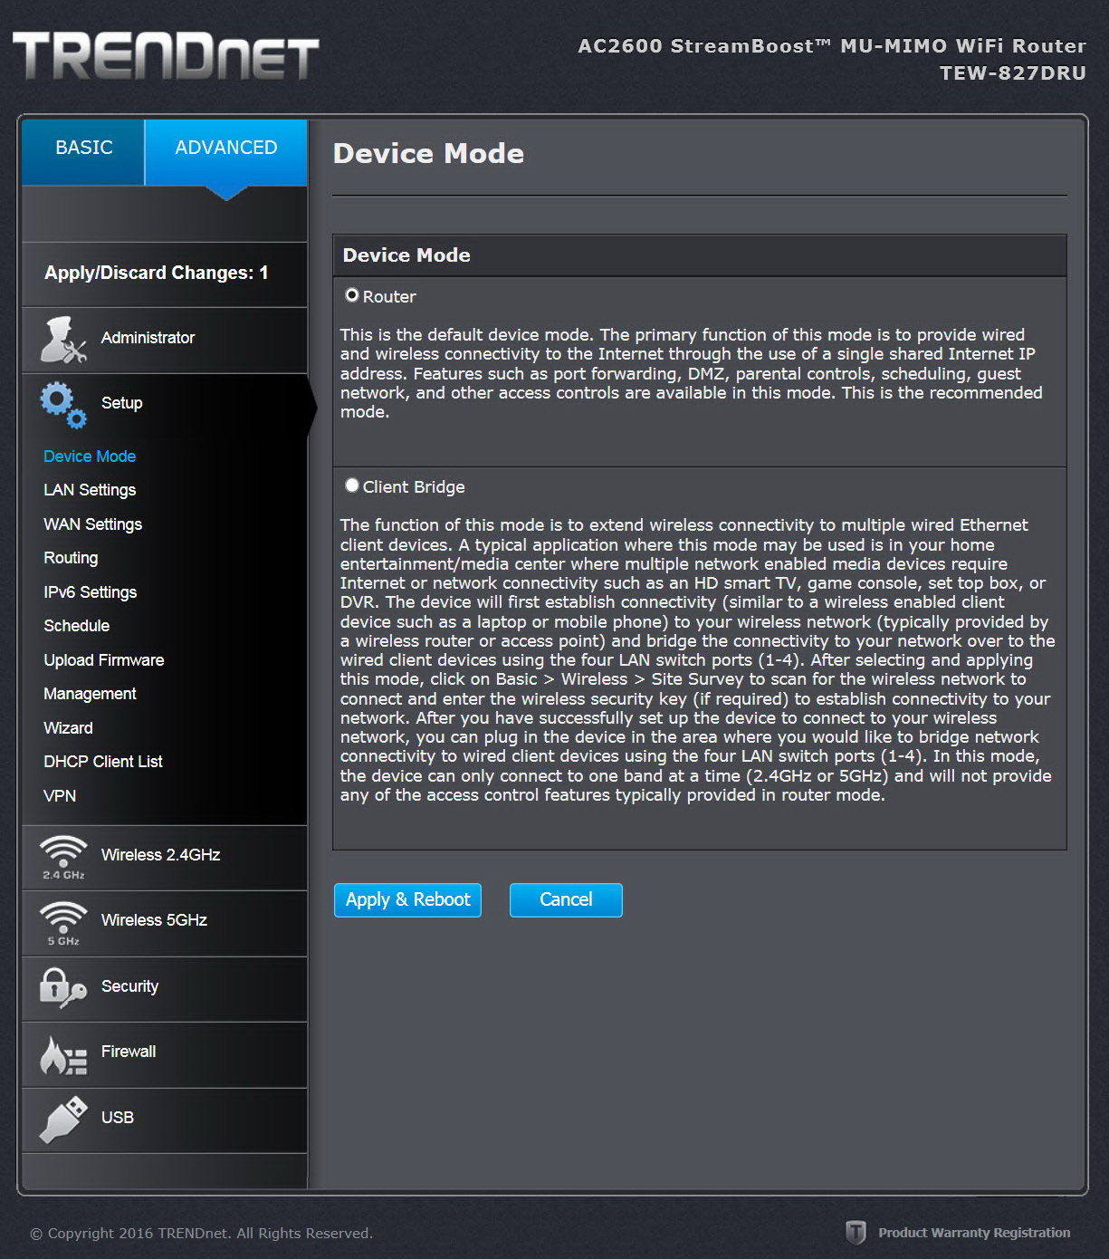1109x1259 pixels.
Task: Click the Administrator user icon
Action: pyautogui.click(x=63, y=340)
